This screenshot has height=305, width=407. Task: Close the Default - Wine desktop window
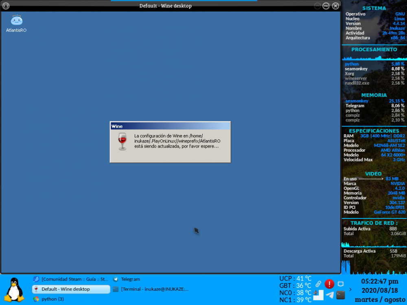[335, 6]
